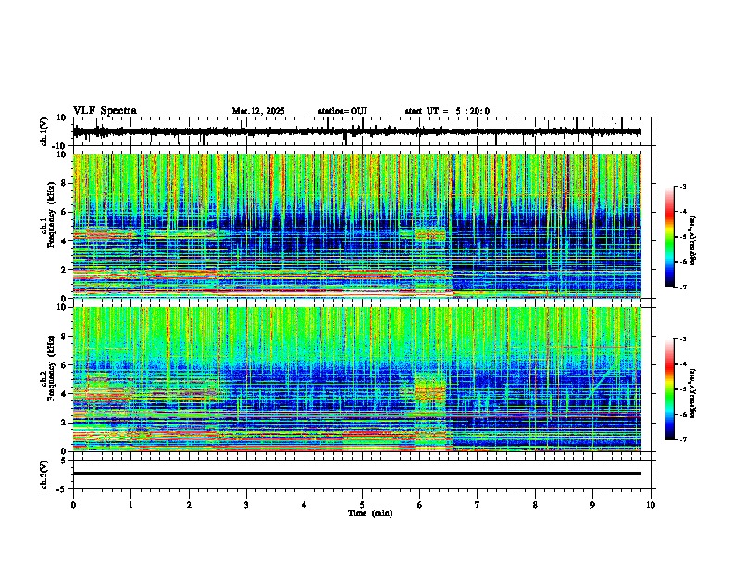The image size is (733, 566).
Task: Click the time axis tick label '5'
Action: pyautogui.click(x=362, y=505)
